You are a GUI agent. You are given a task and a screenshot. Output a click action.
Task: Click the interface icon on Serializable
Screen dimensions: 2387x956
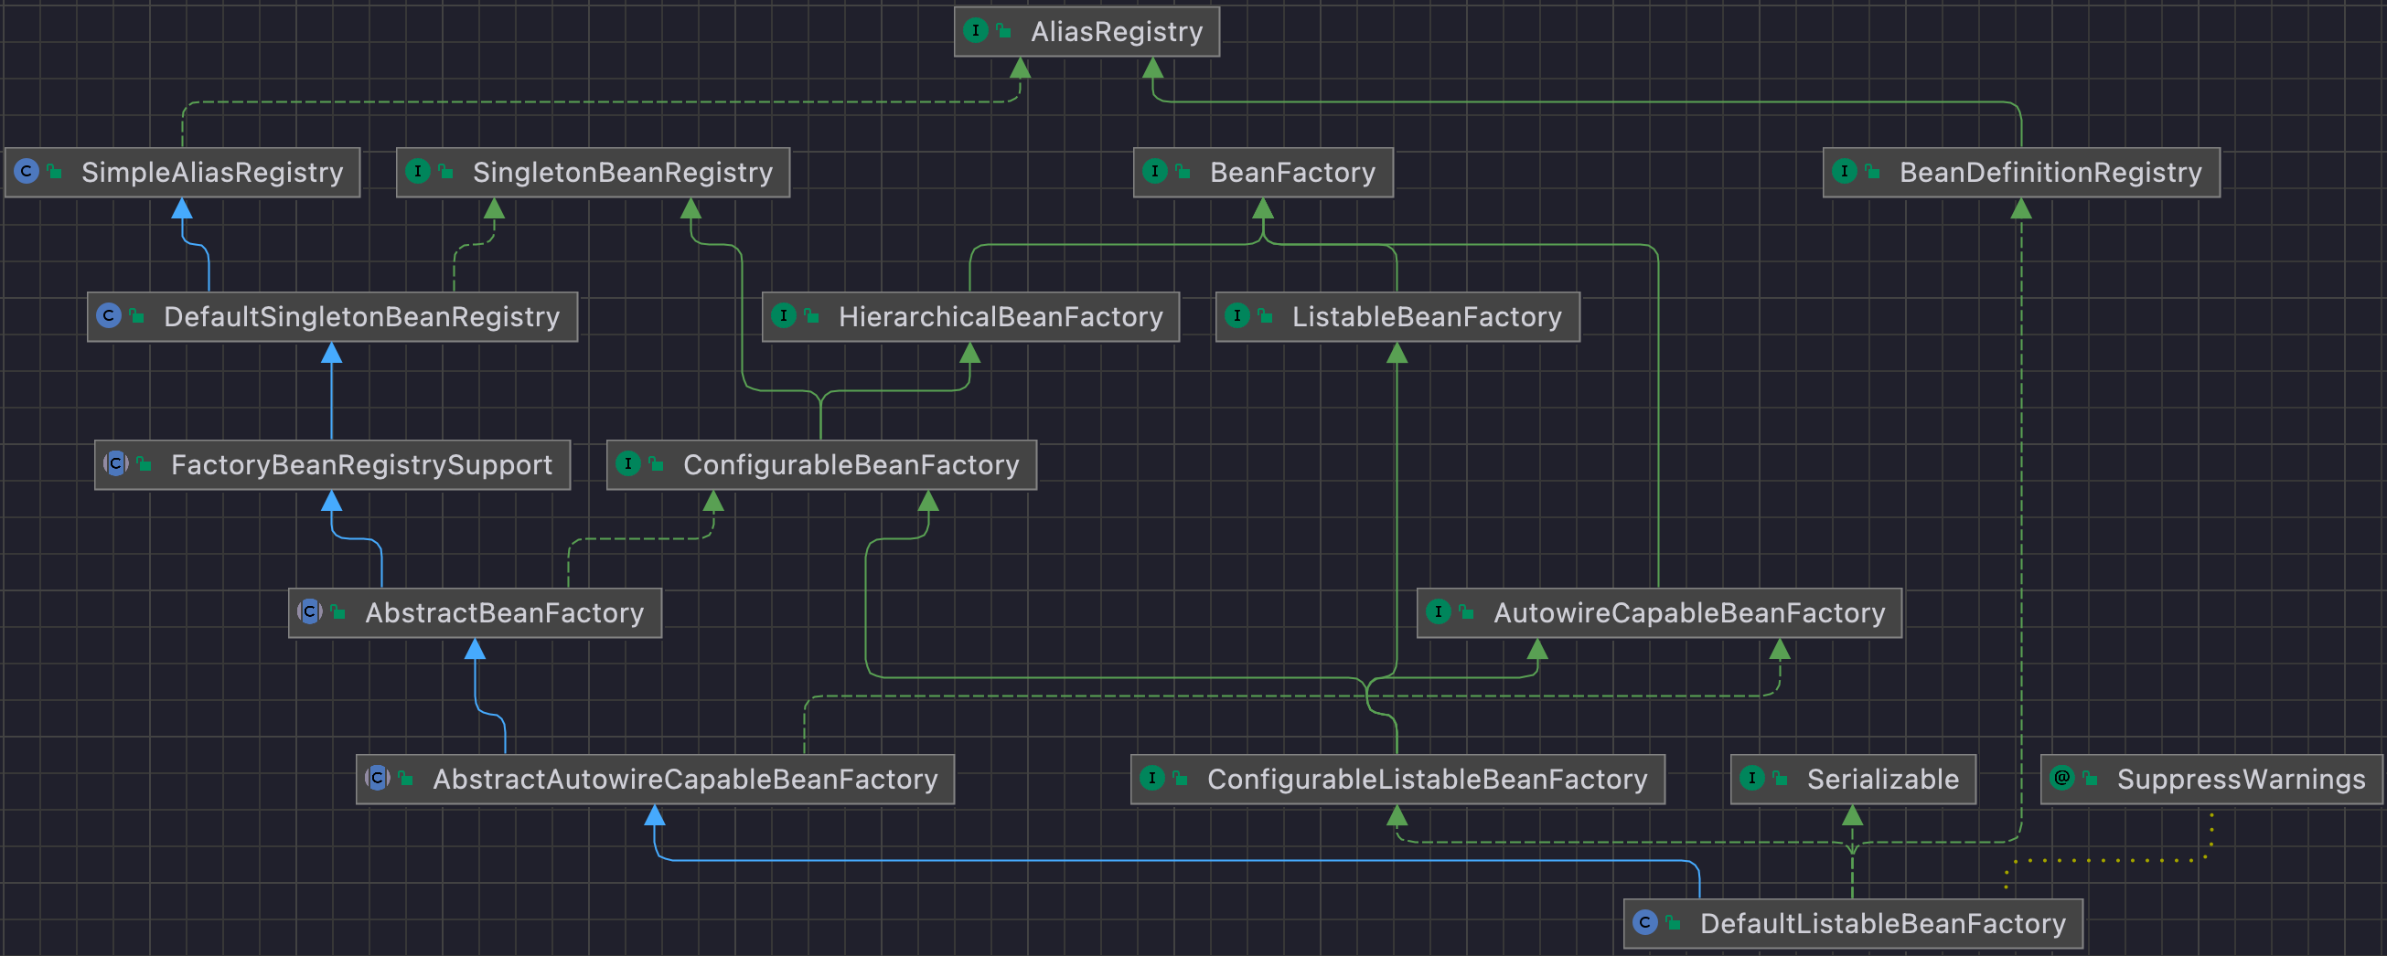click(x=1751, y=779)
